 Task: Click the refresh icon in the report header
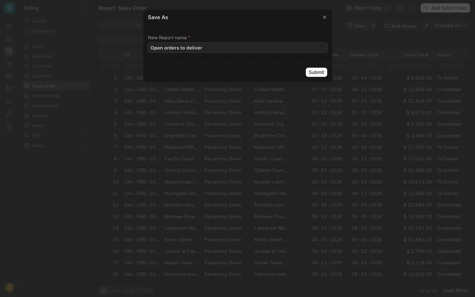(x=400, y=8)
